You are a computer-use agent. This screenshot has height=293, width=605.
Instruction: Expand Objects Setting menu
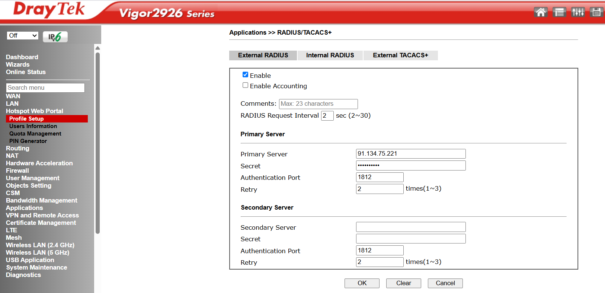click(29, 185)
